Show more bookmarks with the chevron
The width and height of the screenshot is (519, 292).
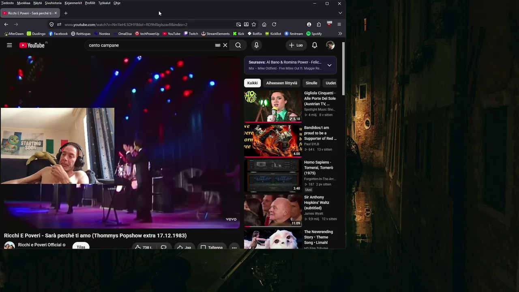click(x=340, y=34)
